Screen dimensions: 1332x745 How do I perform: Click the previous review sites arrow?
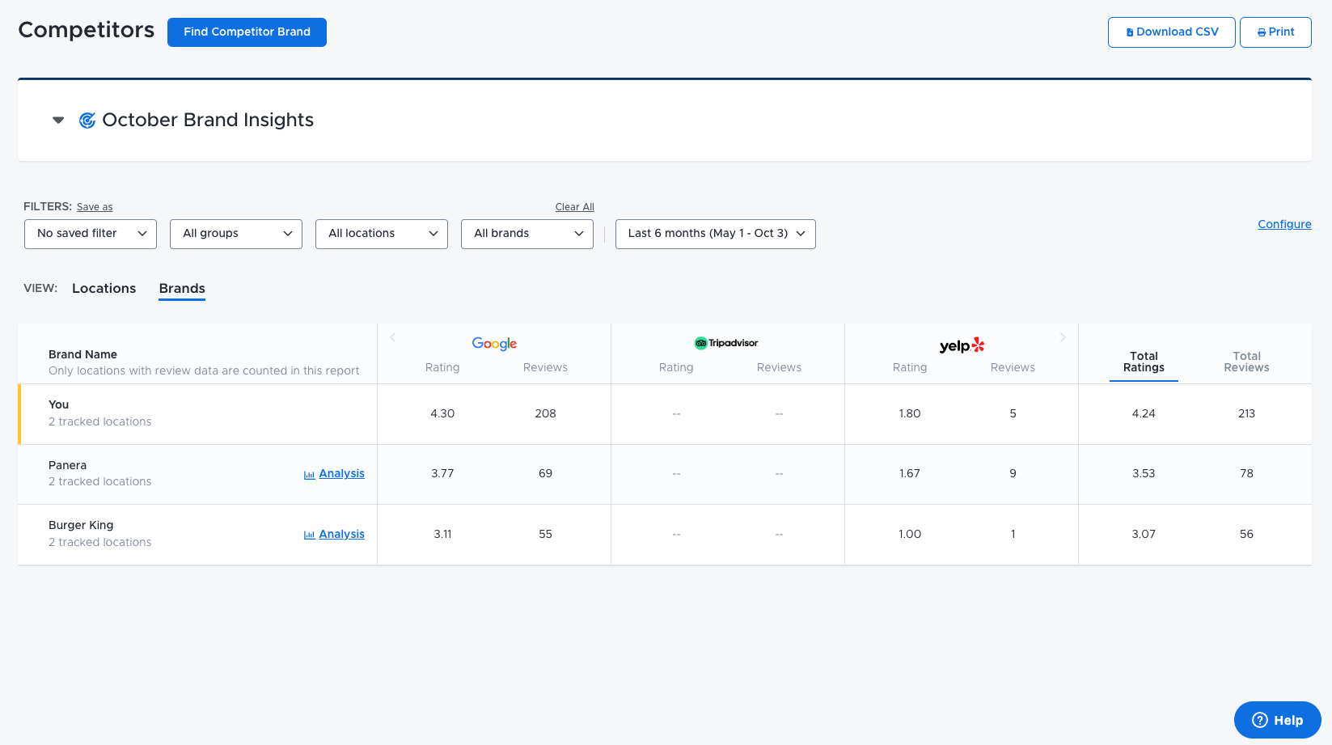pyautogui.click(x=393, y=337)
